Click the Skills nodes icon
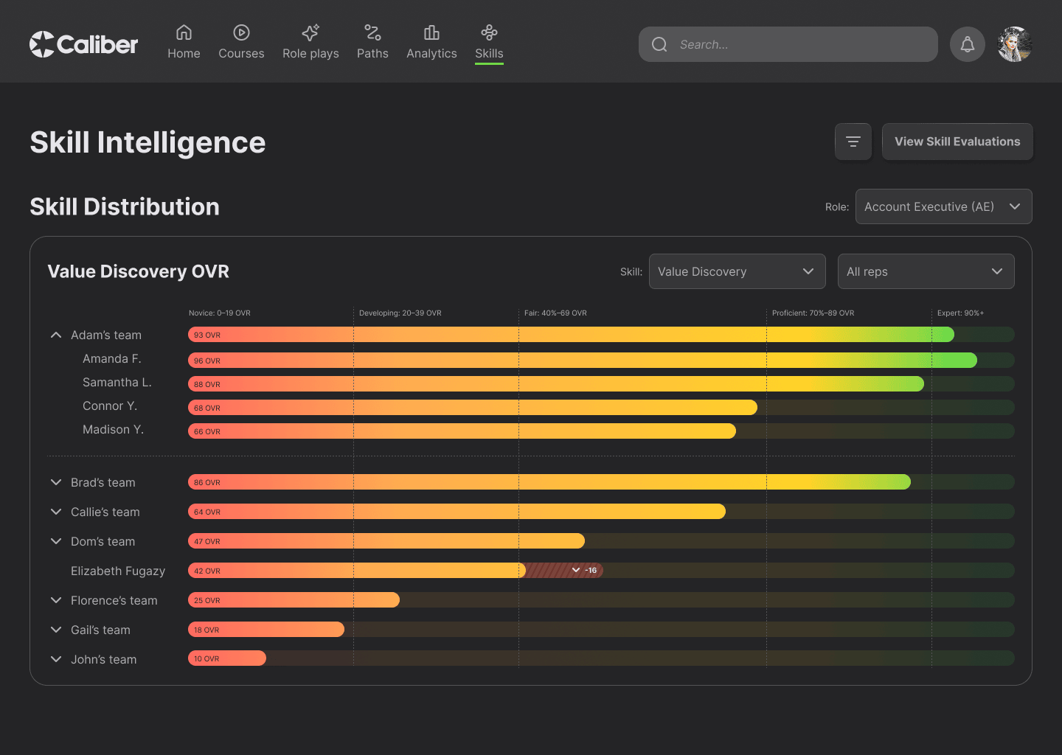This screenshot has width=1062, height=755. [x=489, y=32]
